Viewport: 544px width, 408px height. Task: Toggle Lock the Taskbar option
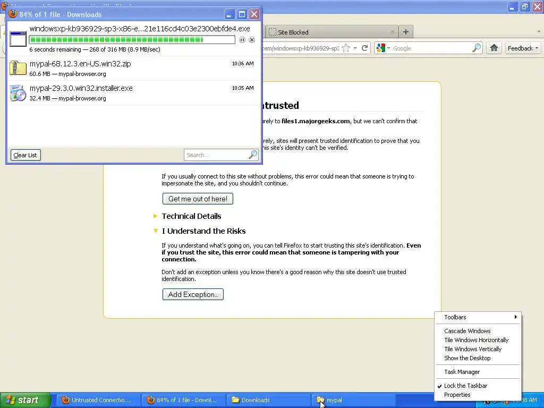(x=478, y=386)
